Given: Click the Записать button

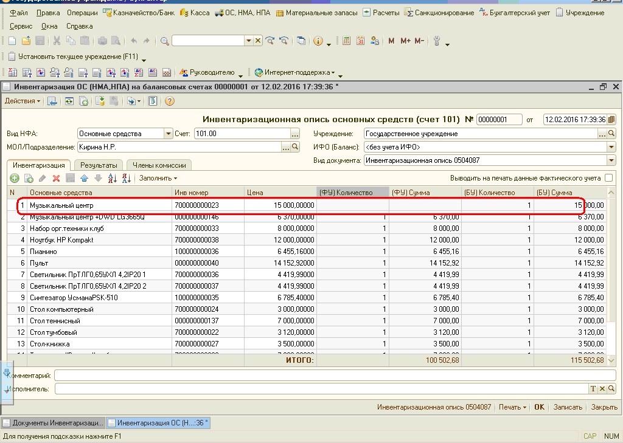Looking at the screenshot, I should tap(567, 407).
